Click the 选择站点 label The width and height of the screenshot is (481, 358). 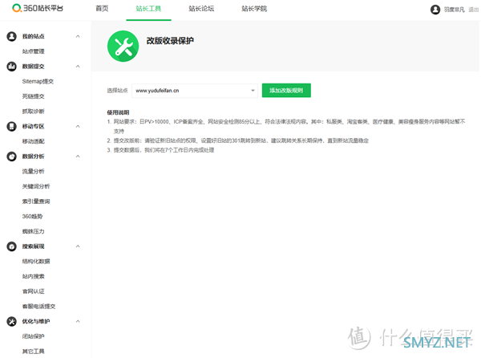(117, 90)
